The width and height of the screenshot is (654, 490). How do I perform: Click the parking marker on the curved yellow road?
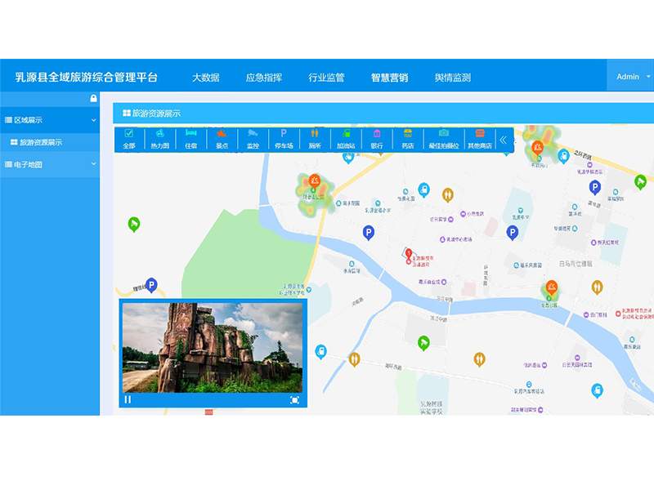(x=151, y=285)
